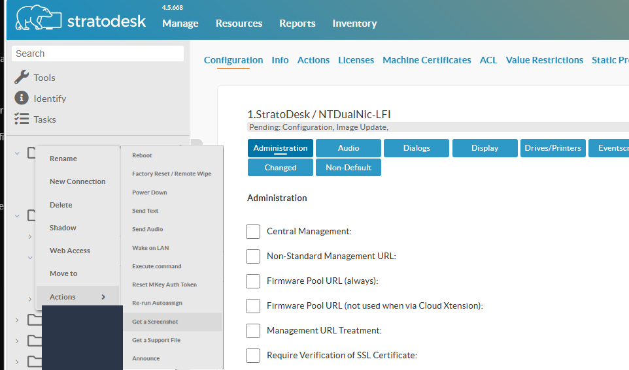This screenshot has width=629, height=370.
Task: Click the device title 1.StratoDesk / NTDualNic-LFI
Action: pos(319,115)
